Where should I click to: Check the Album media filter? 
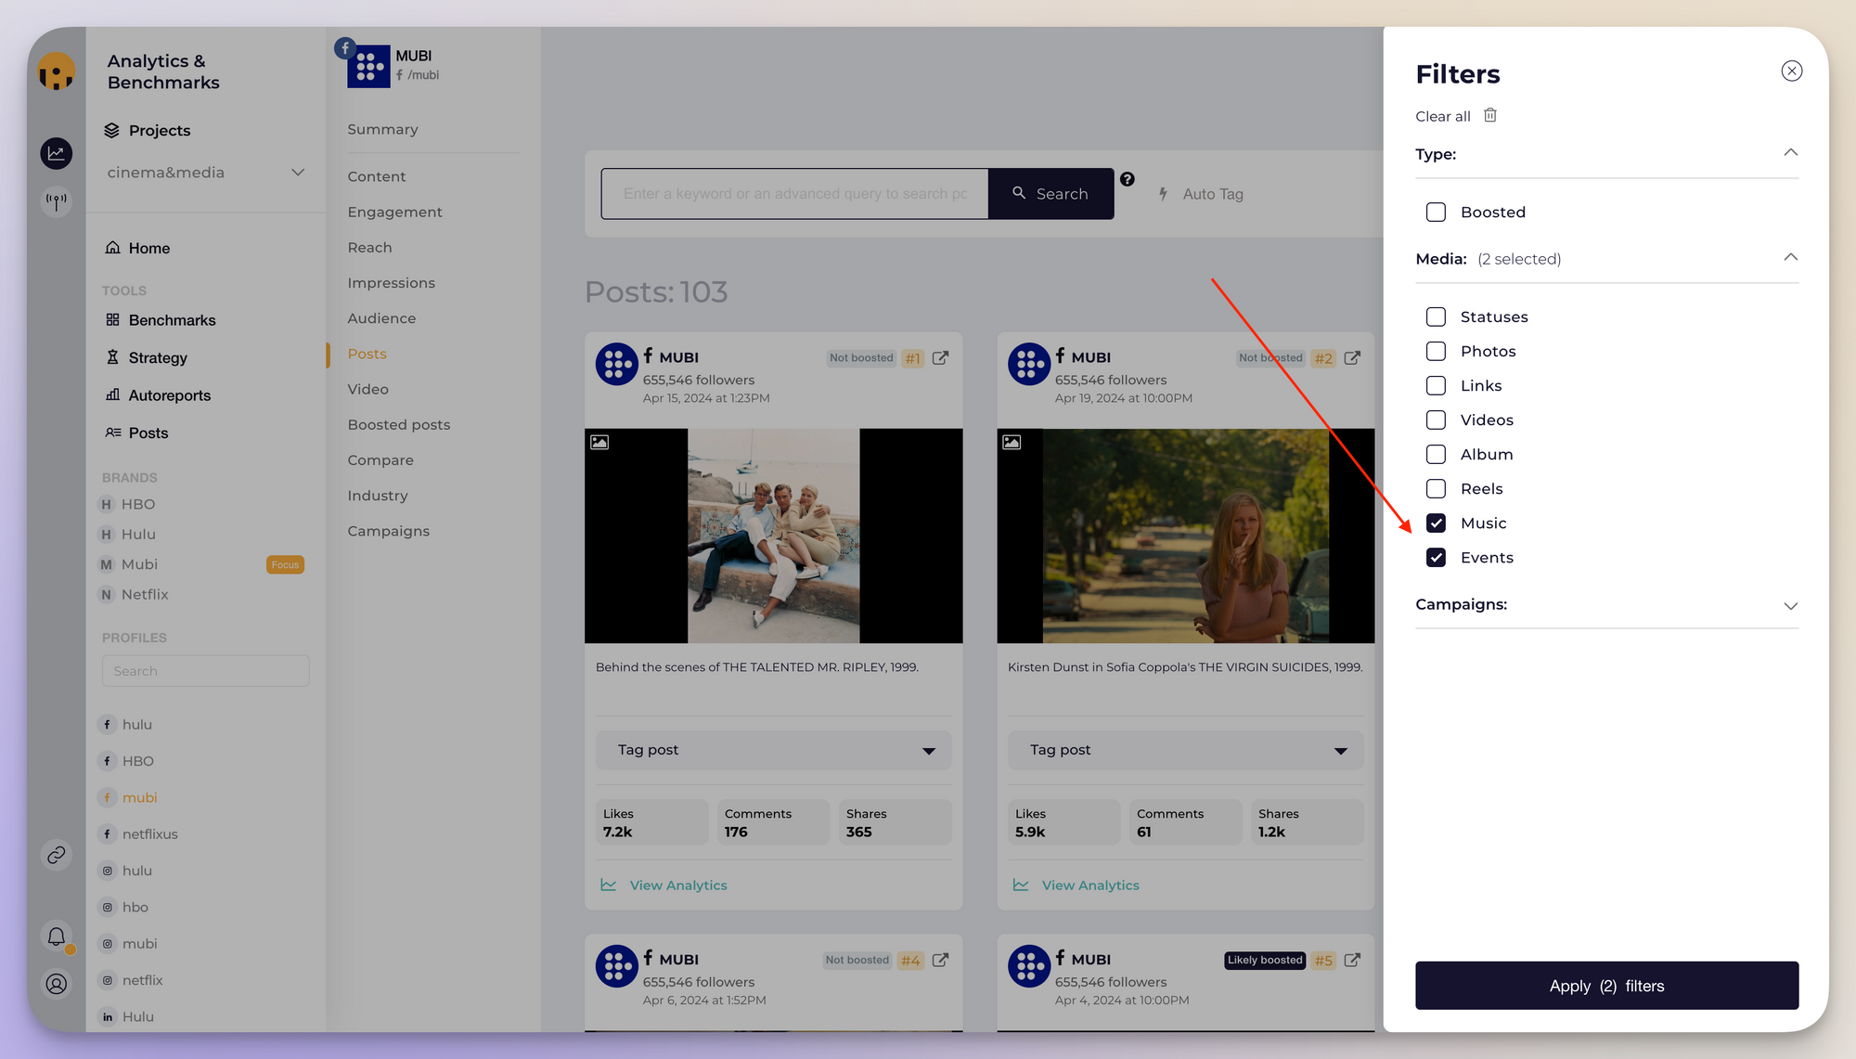click(x=1436, y=455)
